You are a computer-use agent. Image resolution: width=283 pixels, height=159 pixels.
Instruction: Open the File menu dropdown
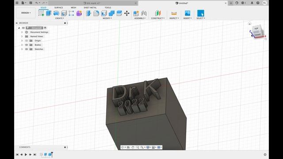pos(23,3)
